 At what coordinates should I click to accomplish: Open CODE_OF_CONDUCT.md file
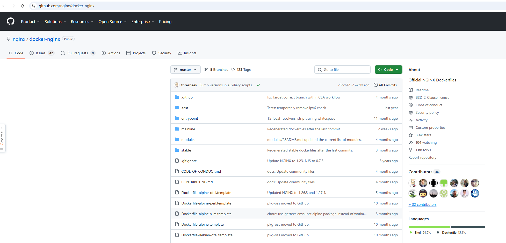(201, 171)
